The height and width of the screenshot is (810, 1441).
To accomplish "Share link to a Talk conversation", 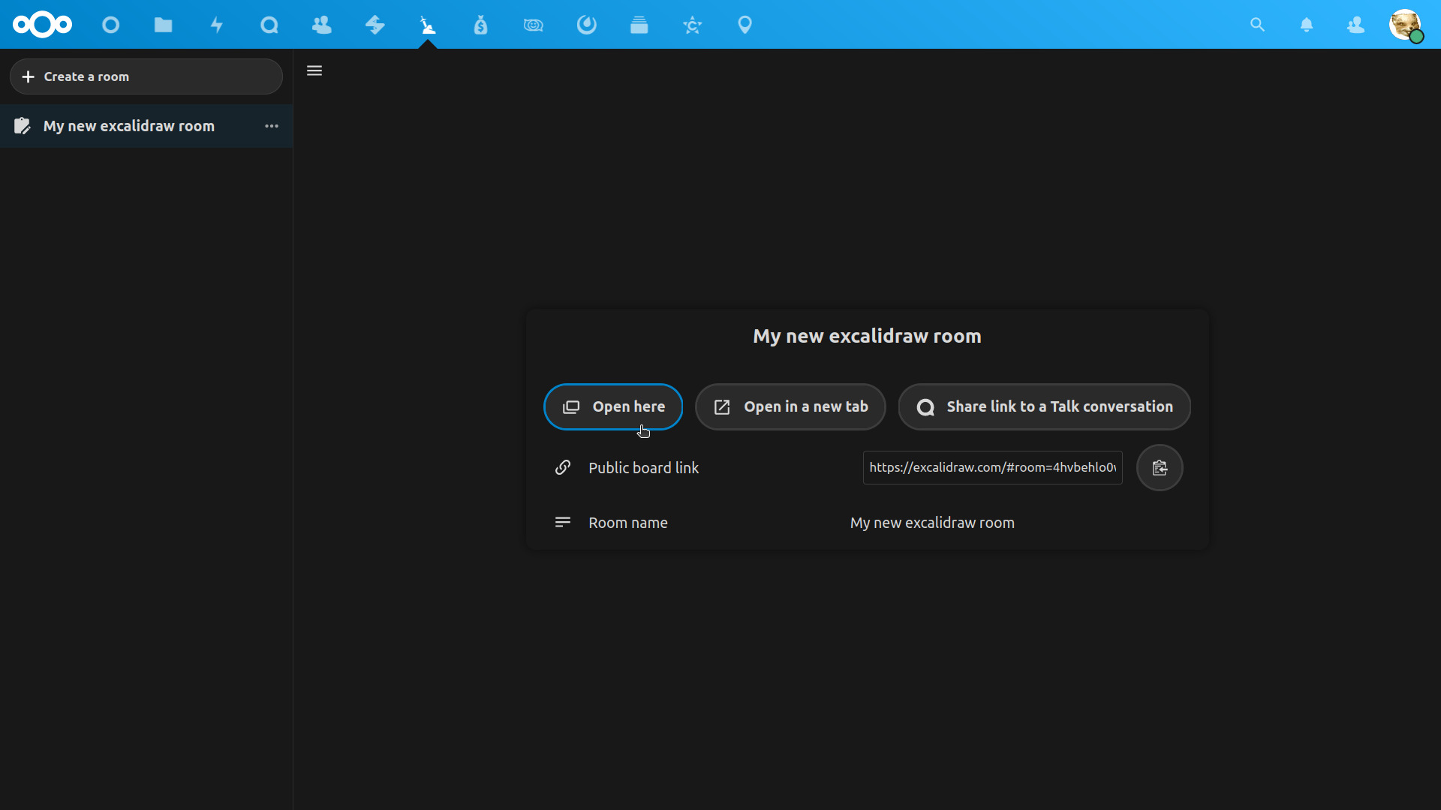I will [1044, 406].
